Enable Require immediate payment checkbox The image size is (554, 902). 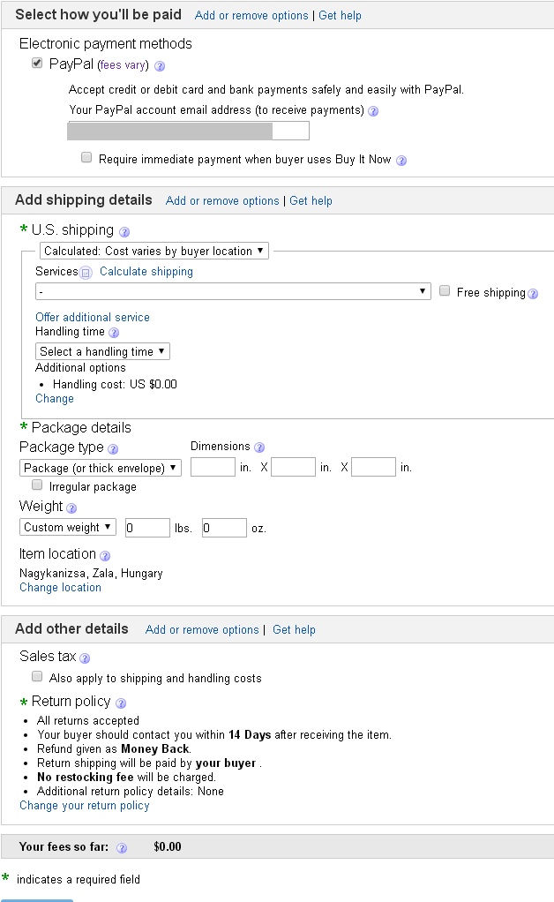86,158
